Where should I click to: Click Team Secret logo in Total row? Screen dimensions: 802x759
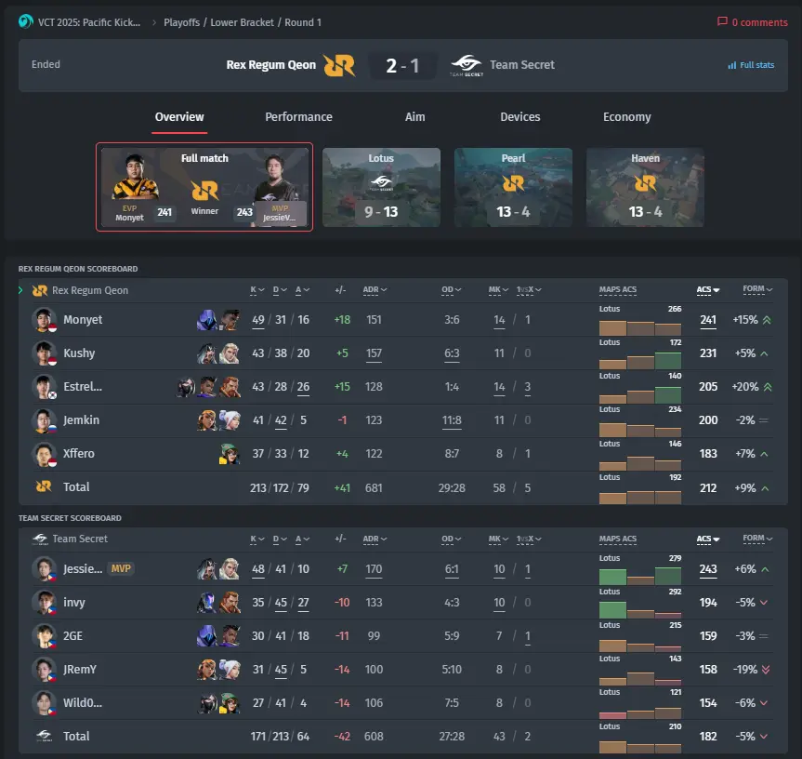coord(44,736)
